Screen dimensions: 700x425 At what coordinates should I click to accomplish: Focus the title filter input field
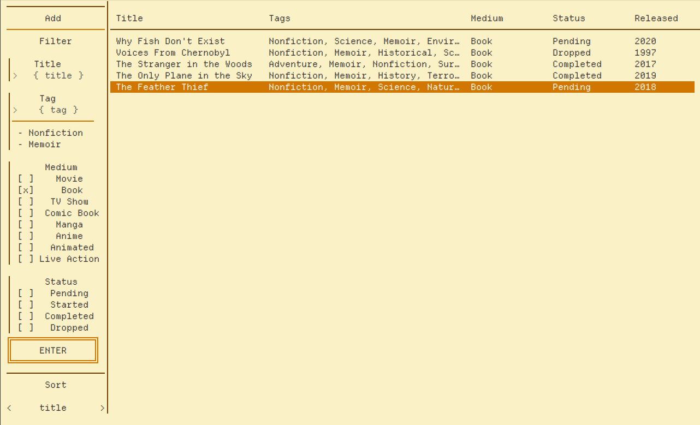58,75
